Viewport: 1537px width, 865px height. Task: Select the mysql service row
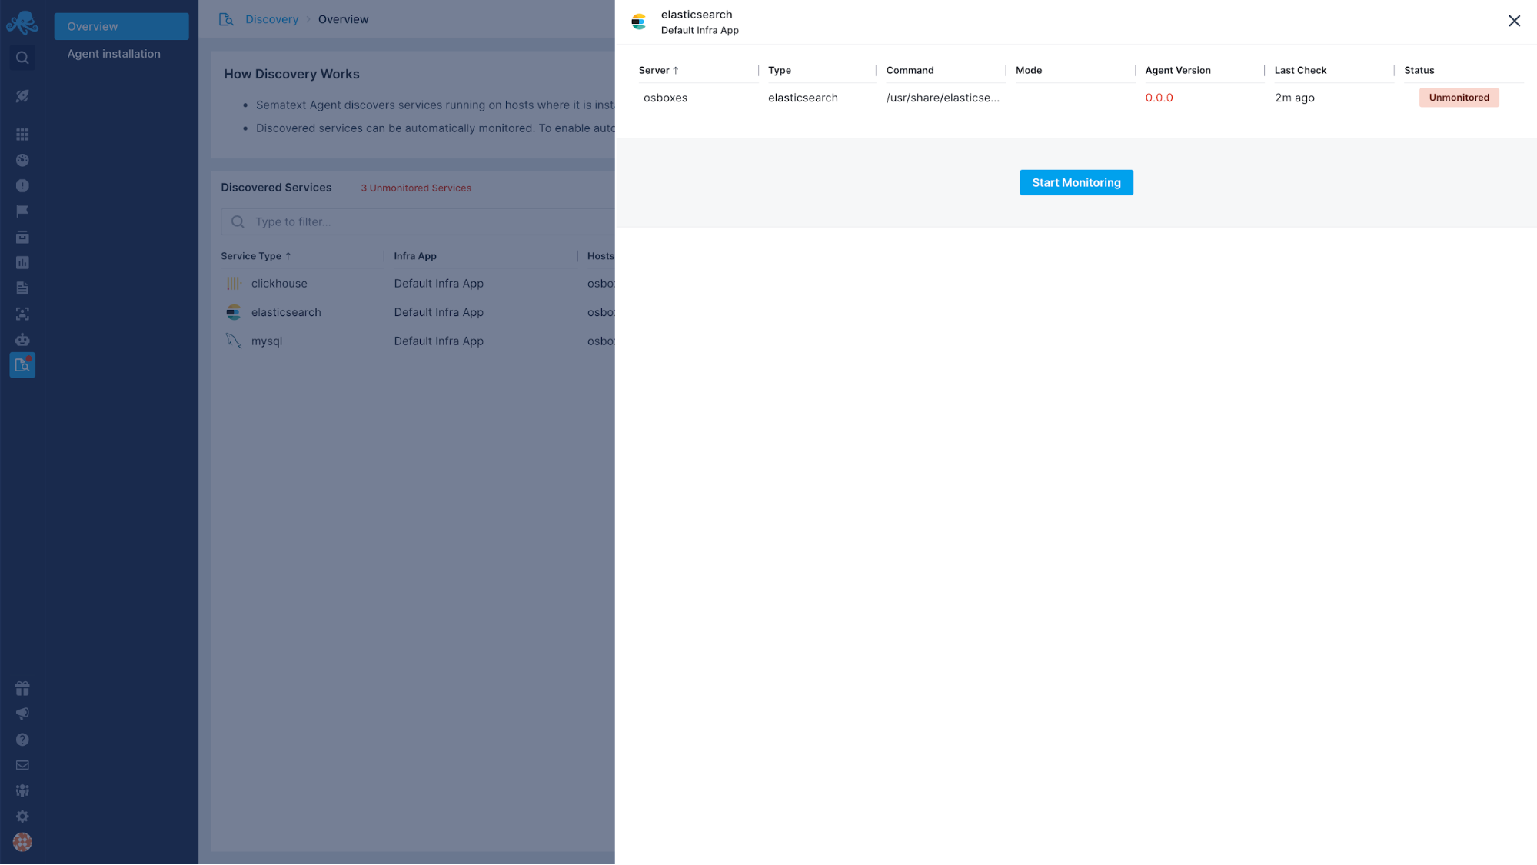418,341
